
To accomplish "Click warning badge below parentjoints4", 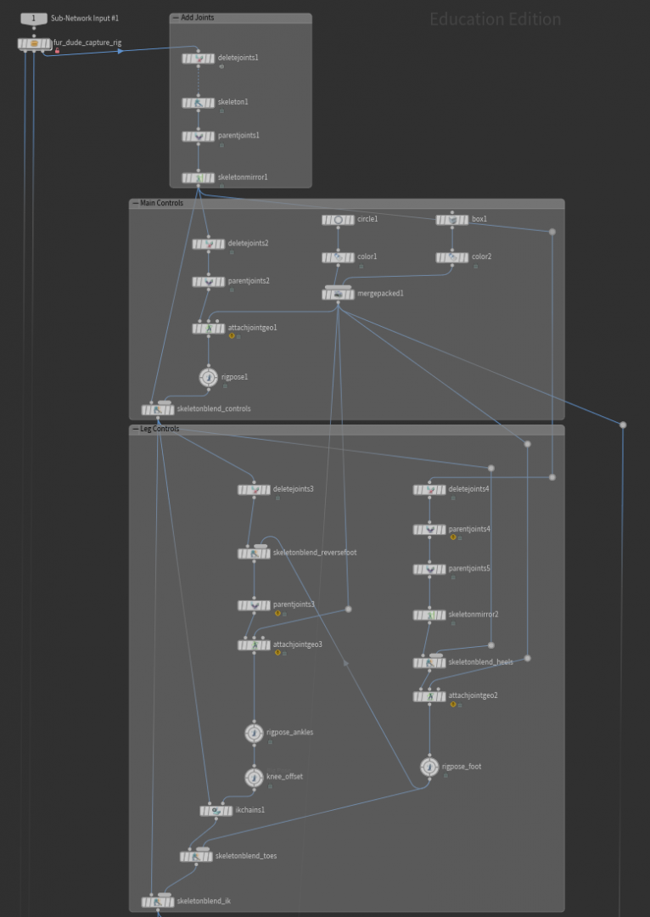I will tap(451, 537).
